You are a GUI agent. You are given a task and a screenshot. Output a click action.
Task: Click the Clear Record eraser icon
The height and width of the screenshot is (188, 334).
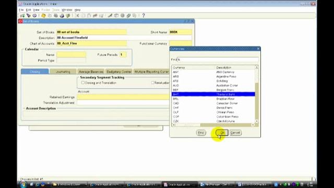pyautogui.click(x=95, y=16)
